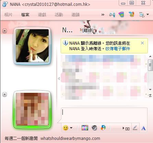The image size is (153, 143).
Task: Click the winks cube icon
Action: pyautogui.click(x=103, y=128)
